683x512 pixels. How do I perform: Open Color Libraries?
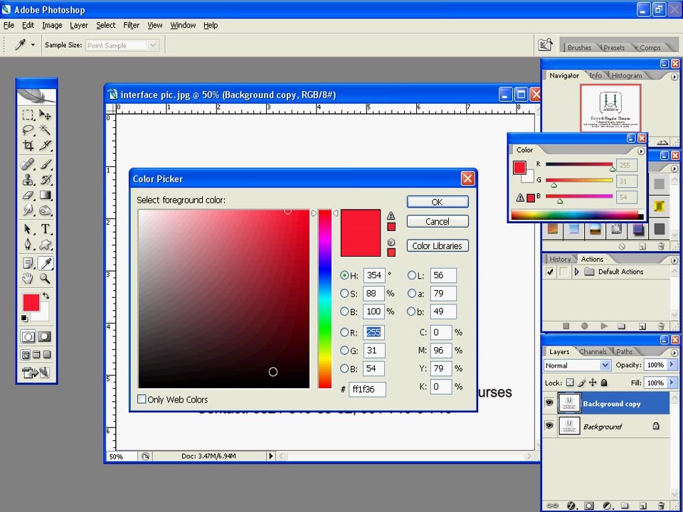(438, 245)
